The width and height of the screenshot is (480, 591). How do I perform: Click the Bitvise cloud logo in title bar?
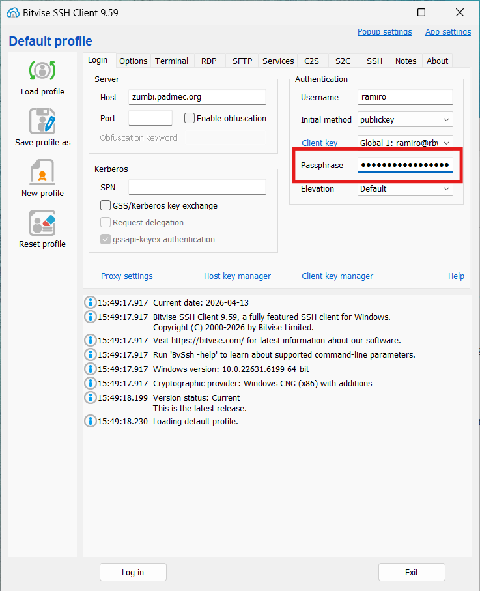point(13,13)
